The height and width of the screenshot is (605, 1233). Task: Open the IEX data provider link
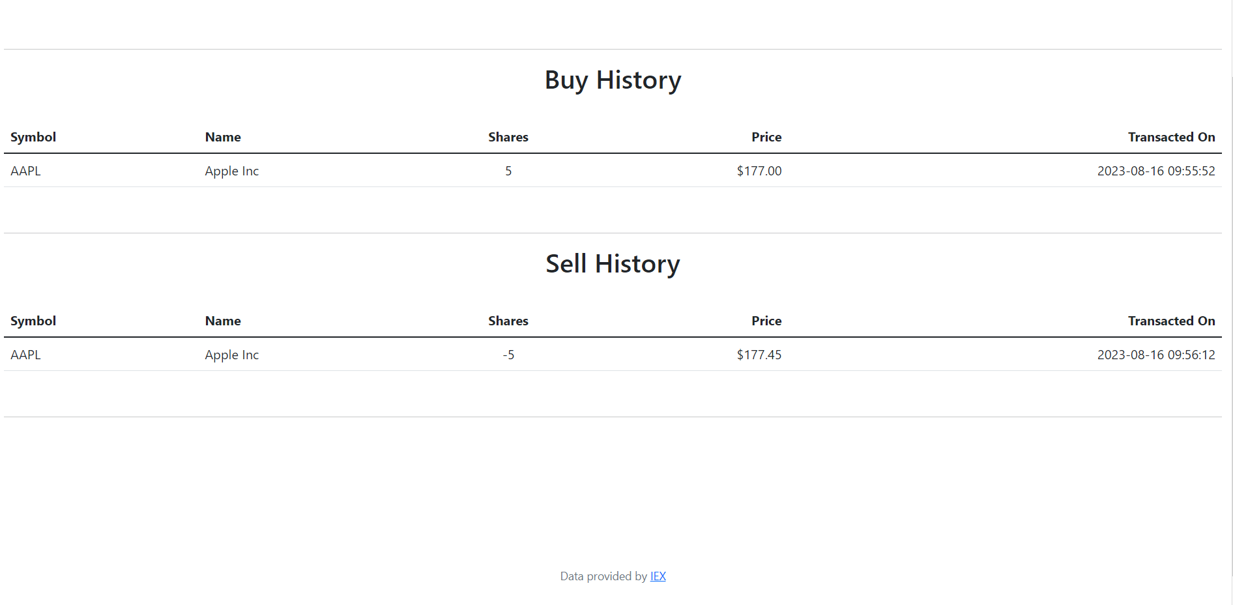point(658,576)
